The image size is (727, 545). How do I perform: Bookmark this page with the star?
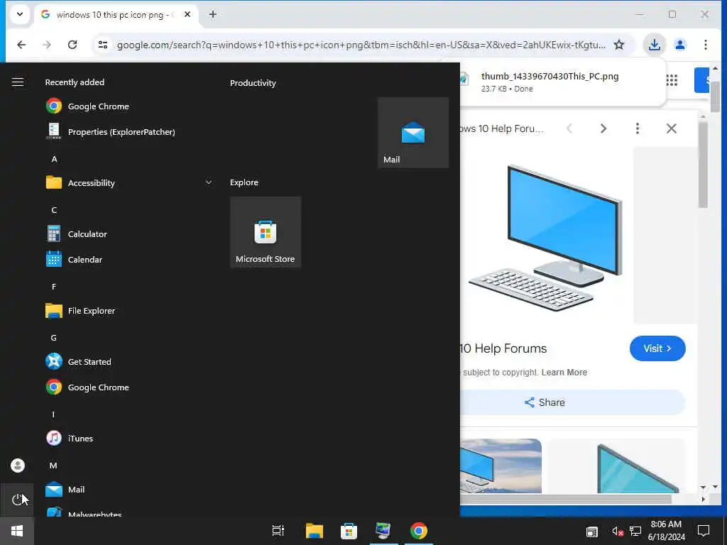pyautogui.click(x=619, y=45)
